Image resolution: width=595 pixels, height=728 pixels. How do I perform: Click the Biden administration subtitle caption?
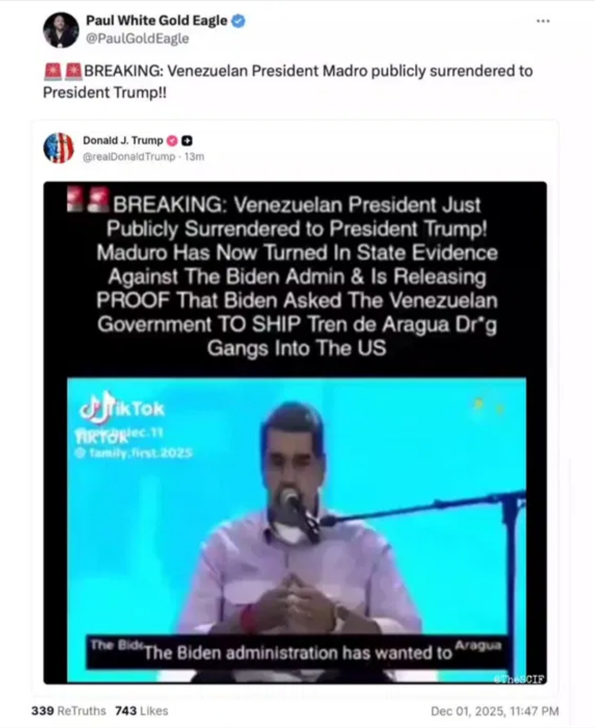tap(297, 653)
